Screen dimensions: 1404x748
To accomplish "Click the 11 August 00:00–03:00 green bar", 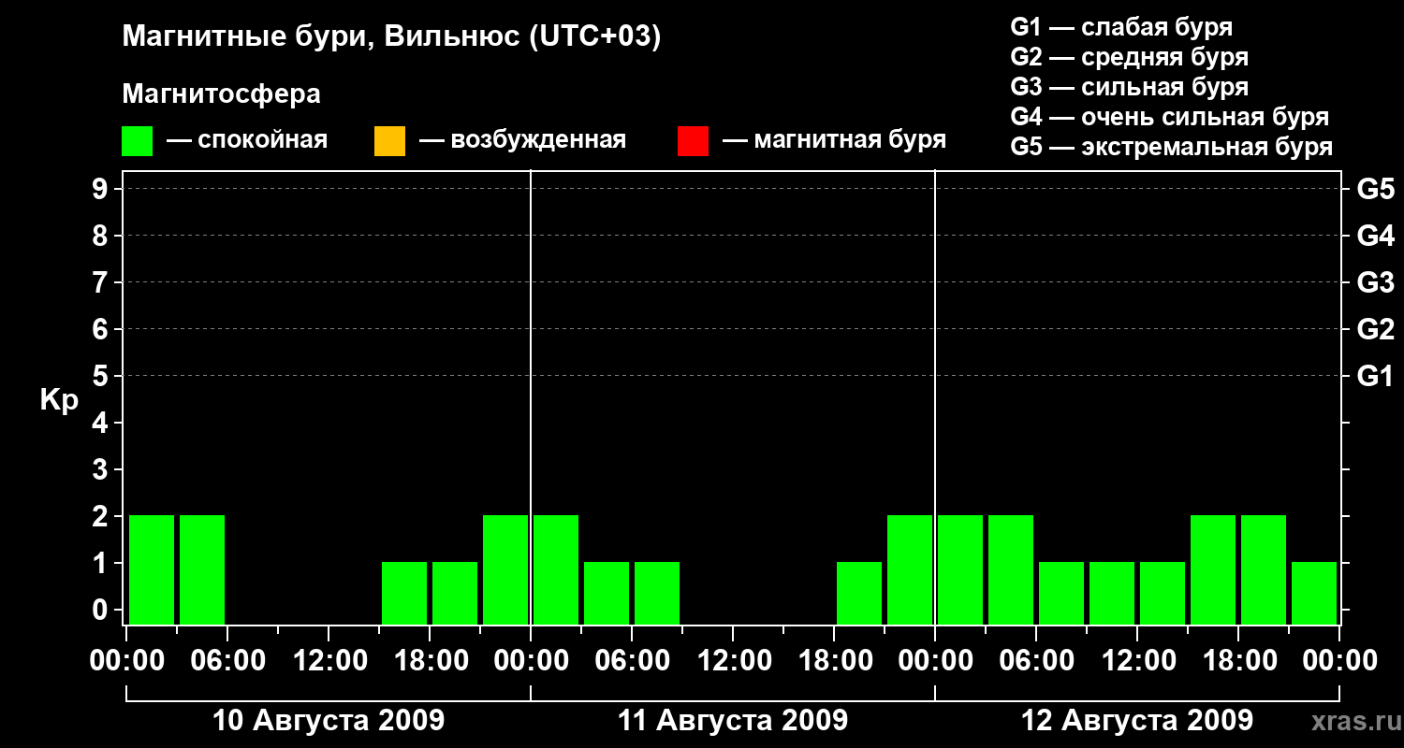I will pyautogui.click(x=556, y=569).
